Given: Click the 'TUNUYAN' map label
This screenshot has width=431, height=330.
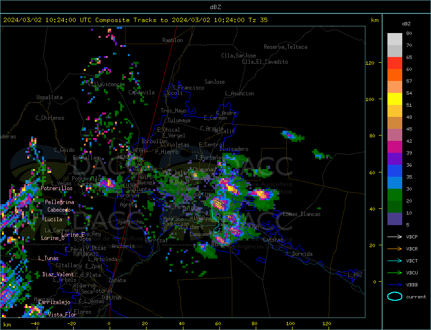Looking at the screenshot, I should [111, 298].
